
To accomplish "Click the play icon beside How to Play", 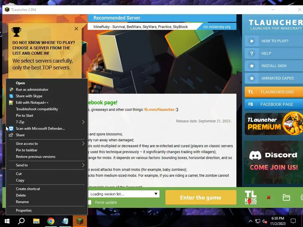I will pyautogui.click(x=252, y=41).
